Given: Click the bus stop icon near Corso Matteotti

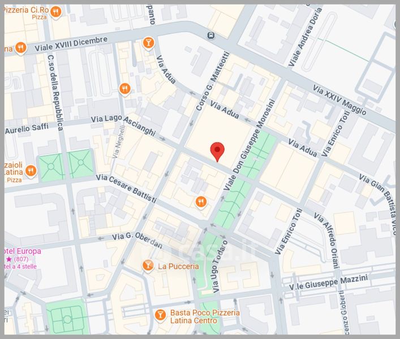Looking at the screenshot, I should (x=211, y=35).
